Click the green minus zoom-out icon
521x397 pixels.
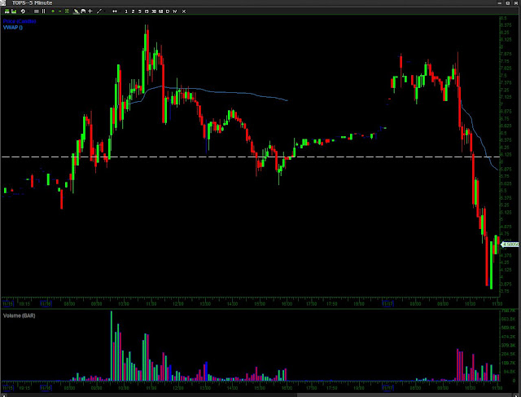59,11
